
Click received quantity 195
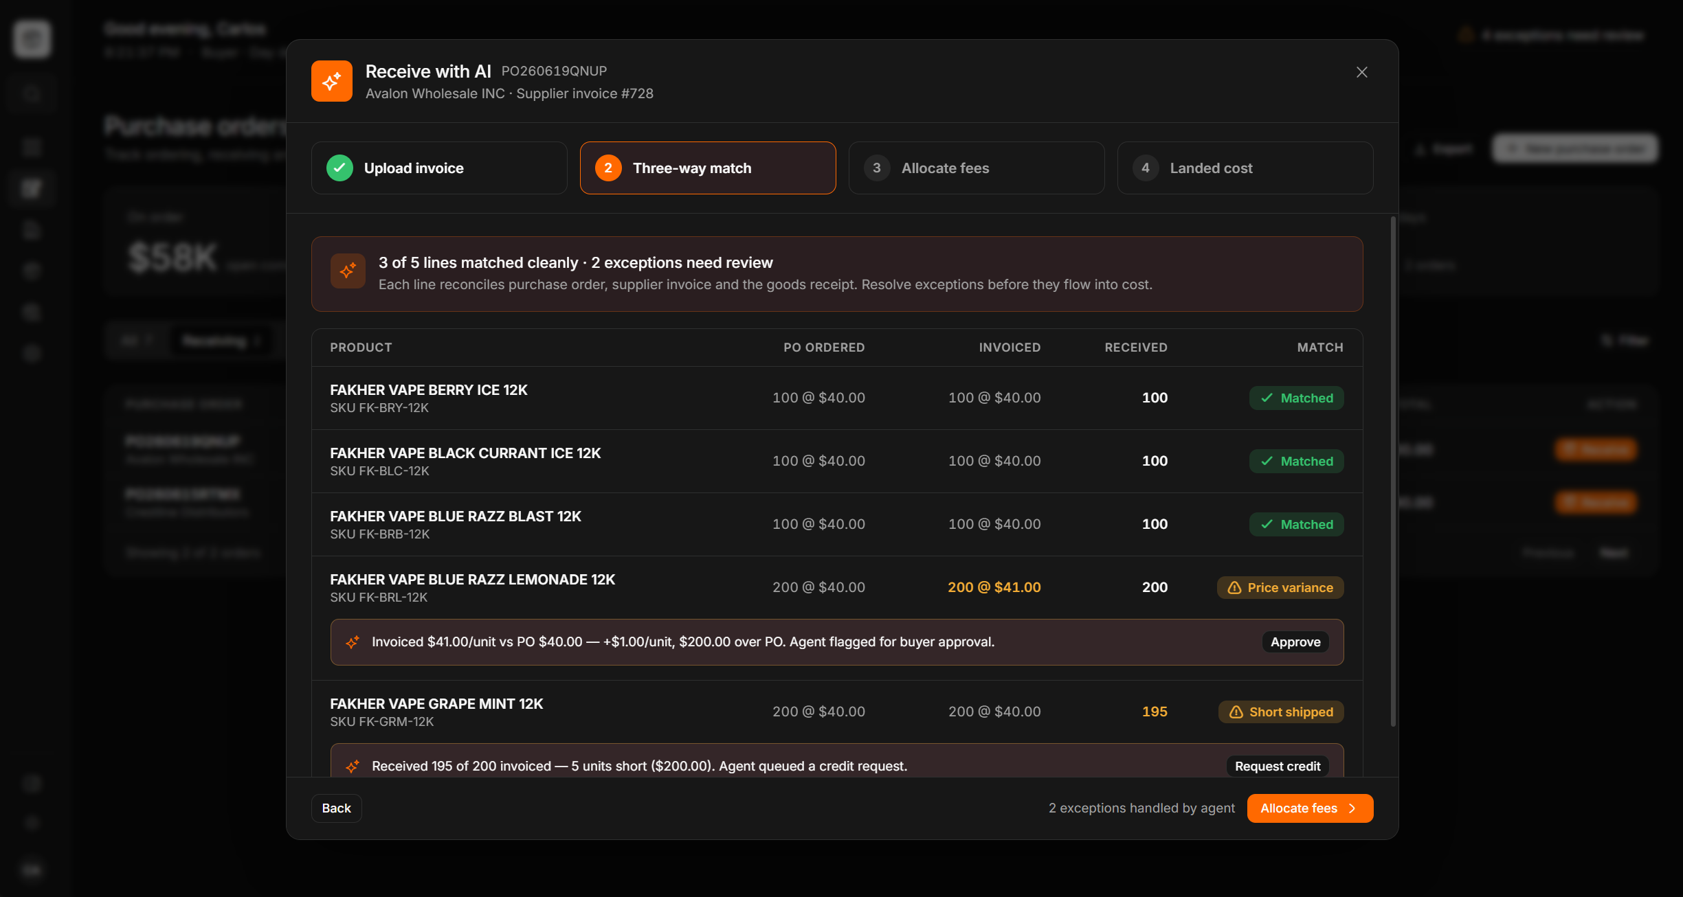click(x=1155, y=712)
